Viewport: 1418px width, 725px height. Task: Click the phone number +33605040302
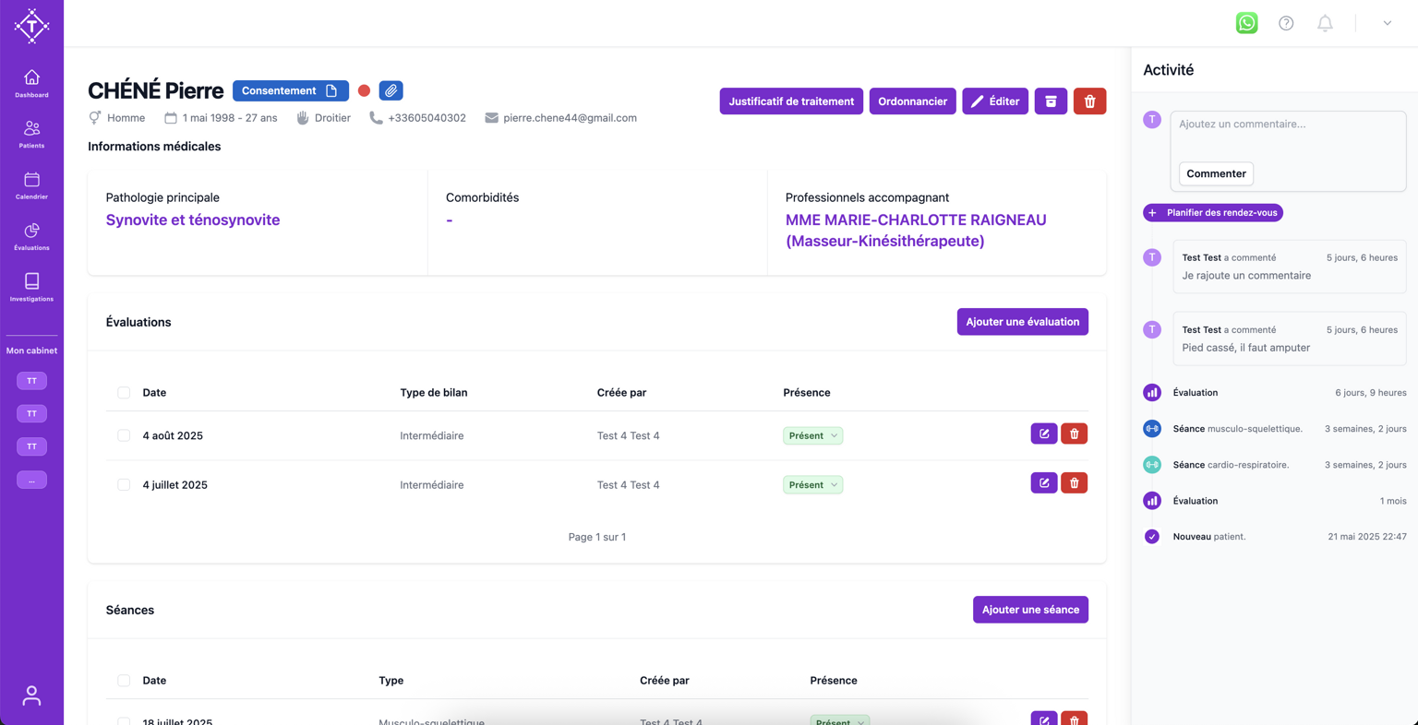point(427,118)
